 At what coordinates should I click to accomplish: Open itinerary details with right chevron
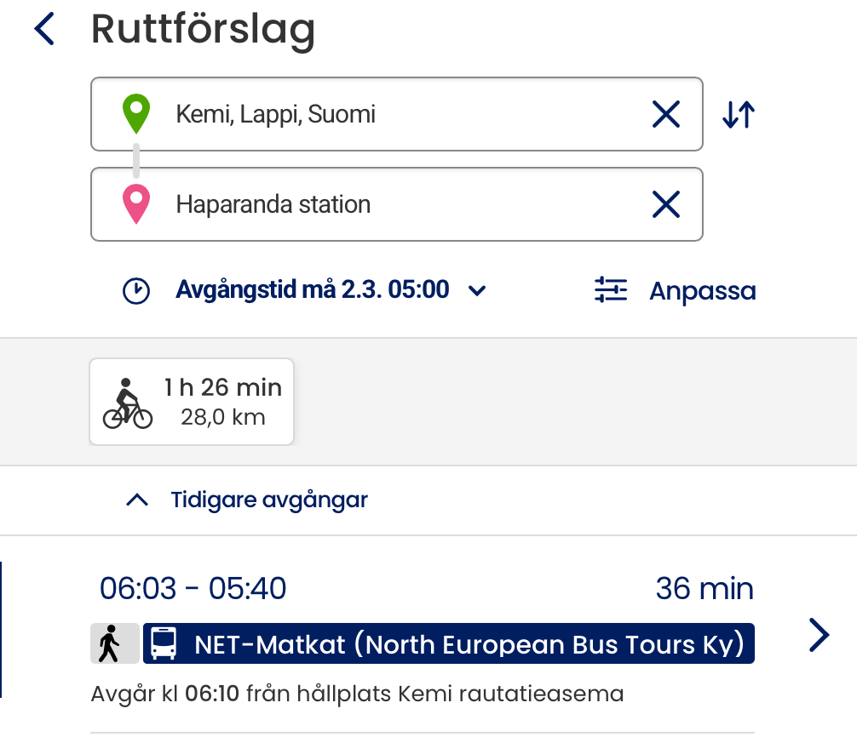coord(819,634)
